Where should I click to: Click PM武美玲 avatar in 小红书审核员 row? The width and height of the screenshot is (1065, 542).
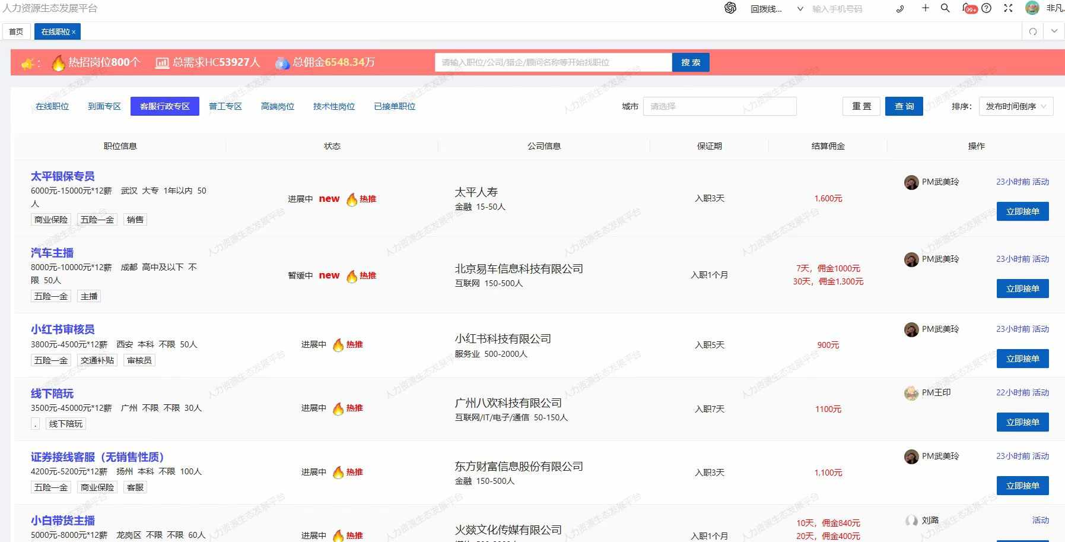click(911, 329)
